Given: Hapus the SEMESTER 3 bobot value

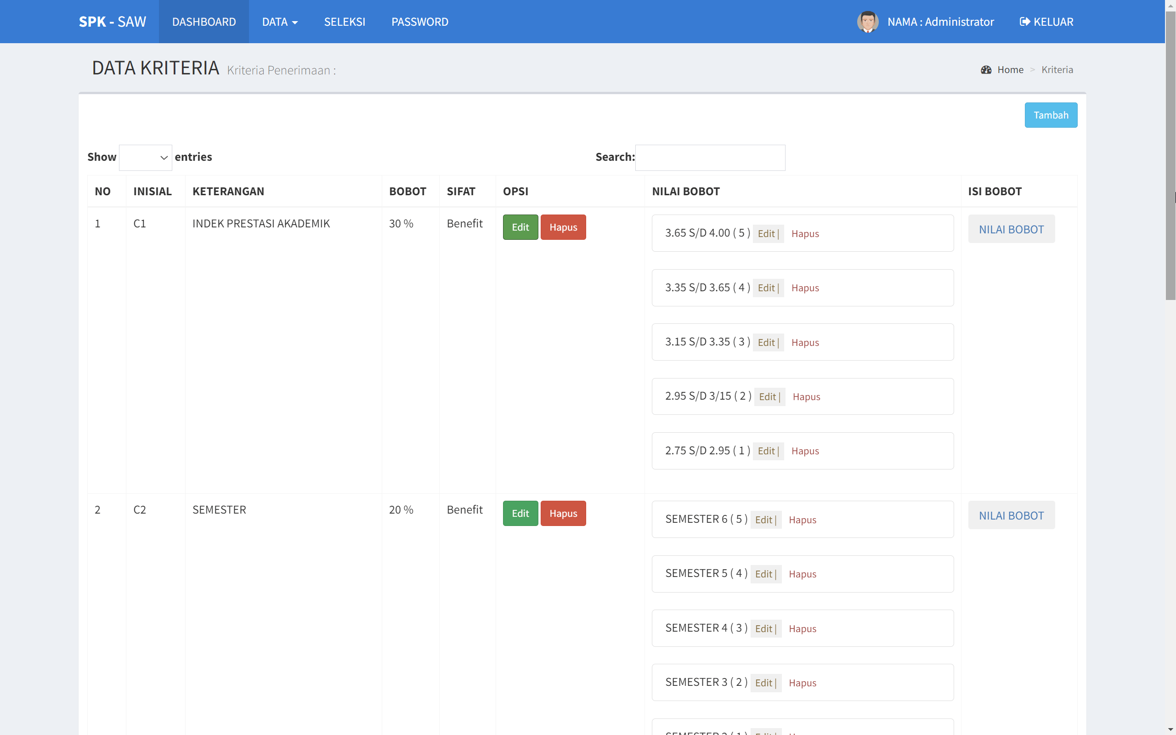Looking at the screenshot, I should click(x=803, y=683).
